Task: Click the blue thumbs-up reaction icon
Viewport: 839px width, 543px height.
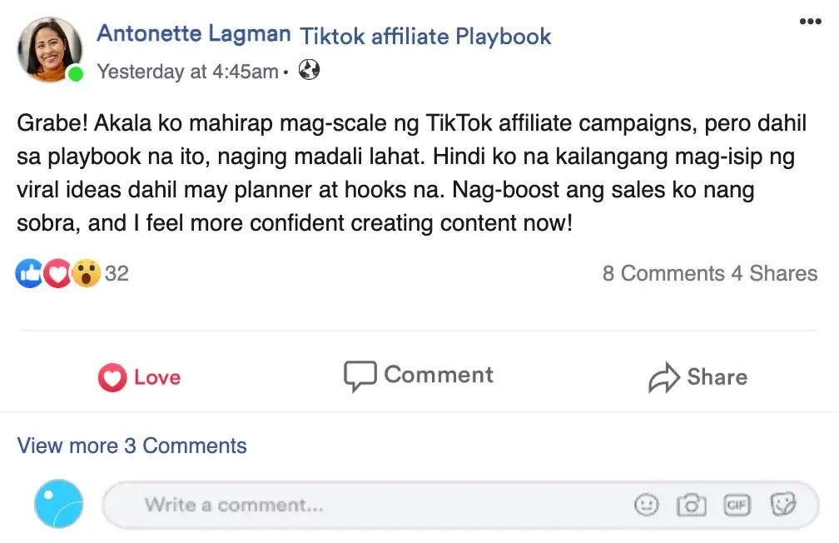Action: (x=30, y=273)
